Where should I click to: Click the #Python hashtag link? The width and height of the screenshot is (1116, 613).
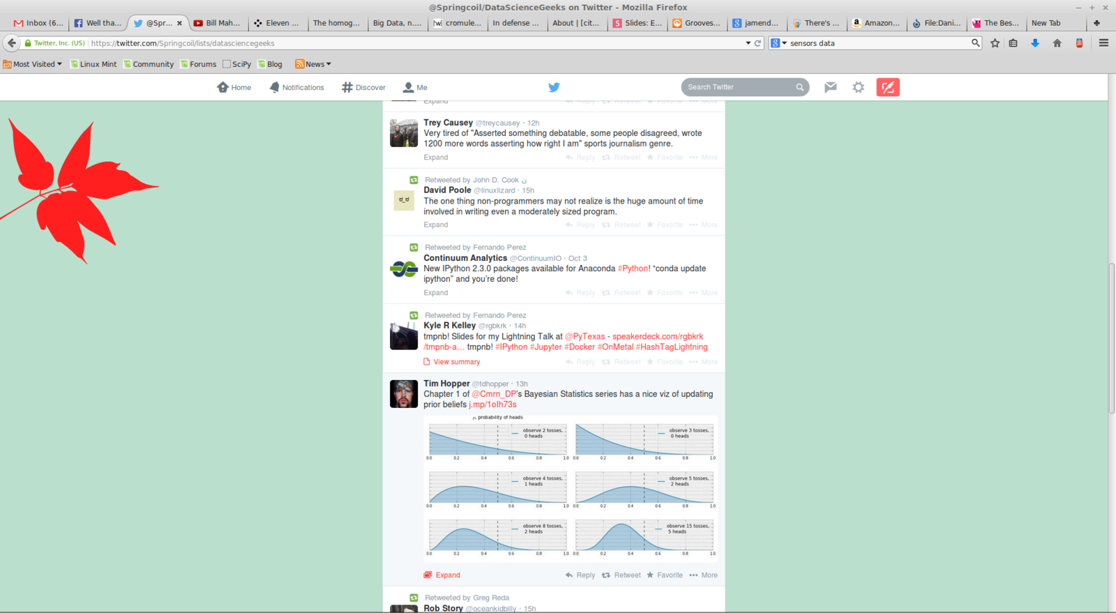point(634,268)
